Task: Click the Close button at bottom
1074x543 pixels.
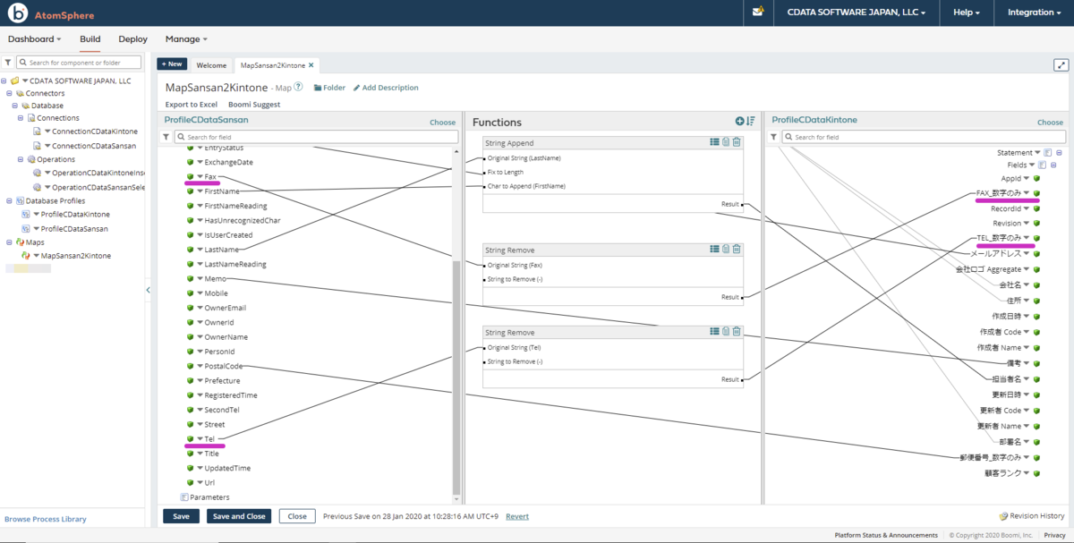Action: (x=297, y=516)
